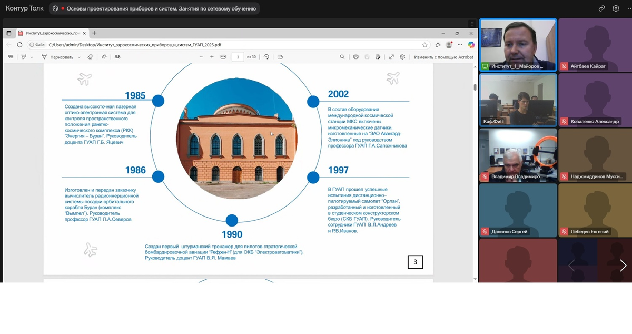This screenshot has width=632, height=334.
Task: Activate the Нарисовать draw tool
Action: (57, 57)
